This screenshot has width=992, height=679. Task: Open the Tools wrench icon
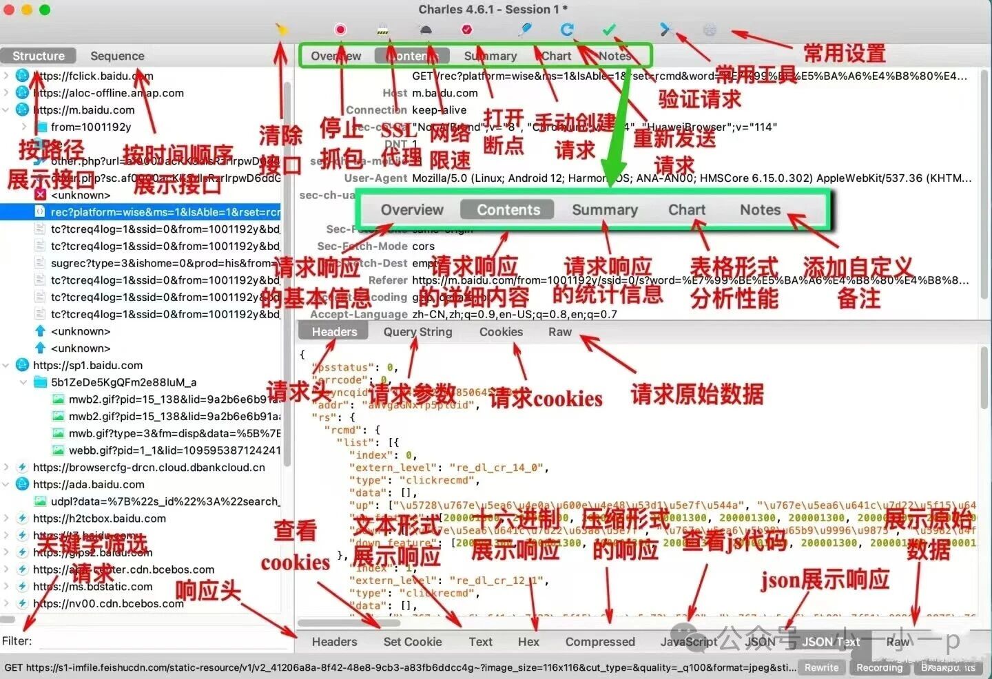pos(665,29)
